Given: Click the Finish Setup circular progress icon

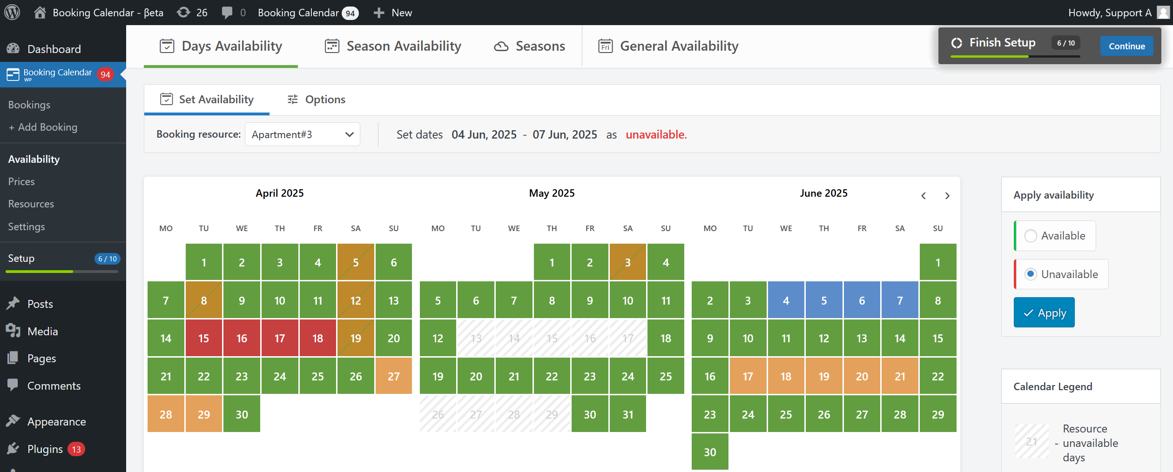Looking at the screenshot, I should coord(957,43).
